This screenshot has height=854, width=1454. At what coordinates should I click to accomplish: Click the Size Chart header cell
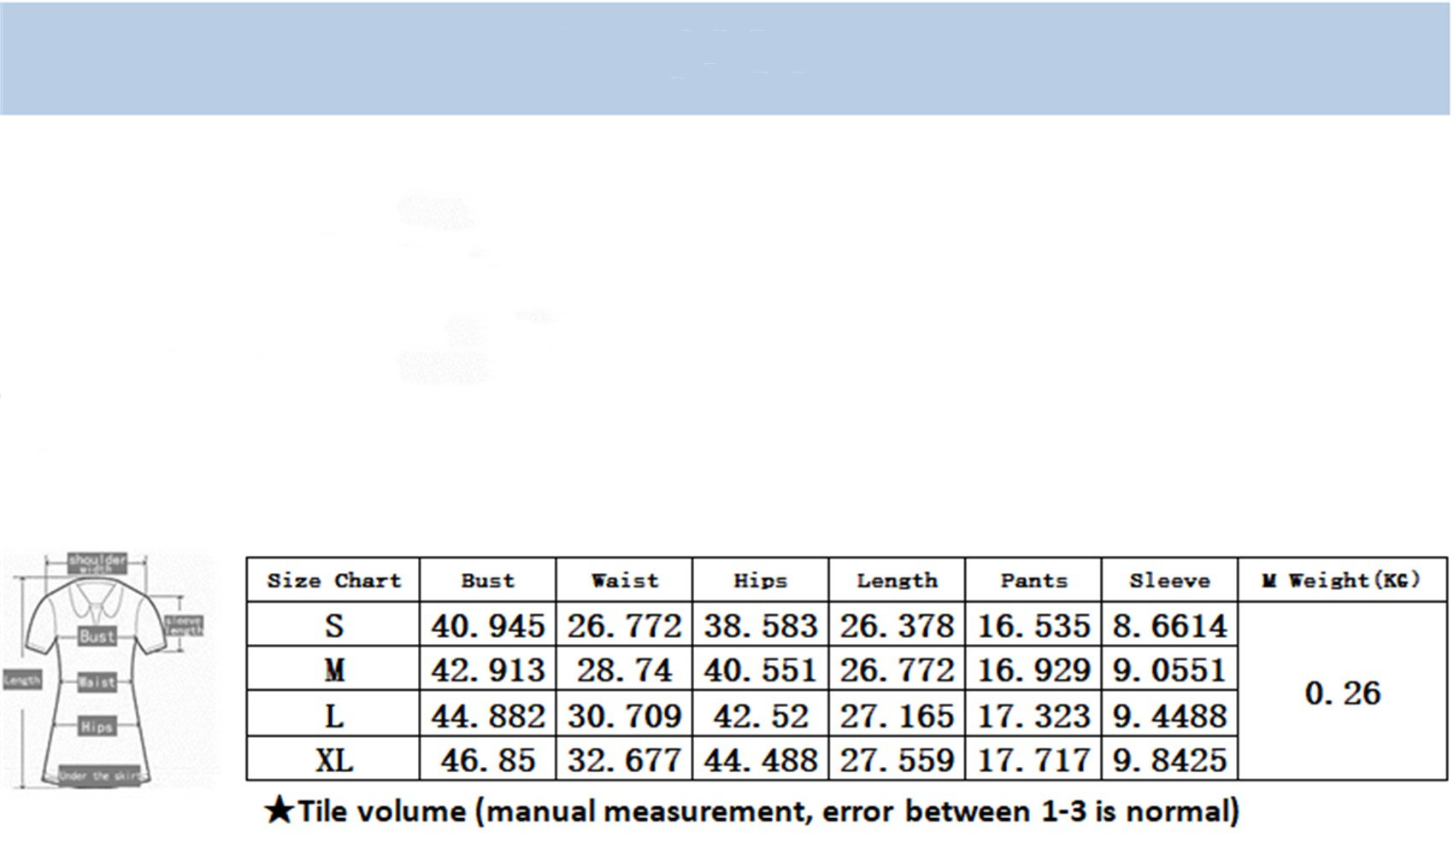click(333, 581)
